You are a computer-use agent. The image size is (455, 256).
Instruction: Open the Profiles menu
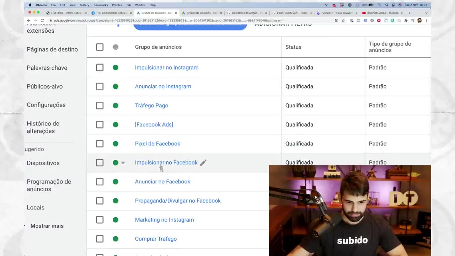117,5
